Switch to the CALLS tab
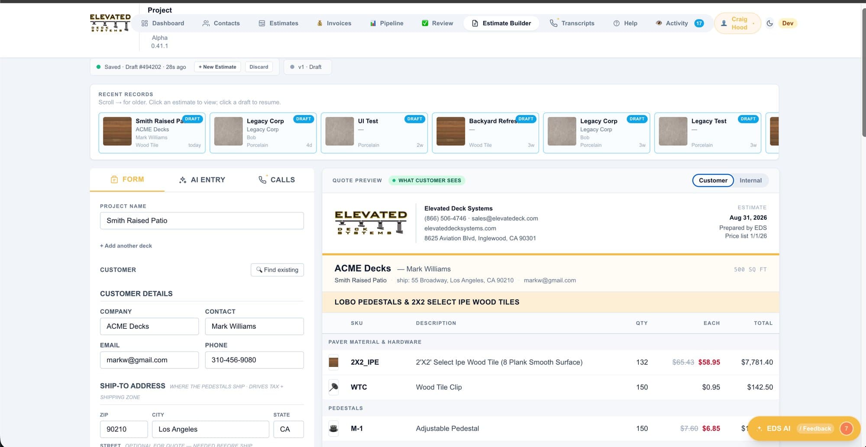Image resolution: width=866 pixels, height=447 pixels. coord(277,180)
